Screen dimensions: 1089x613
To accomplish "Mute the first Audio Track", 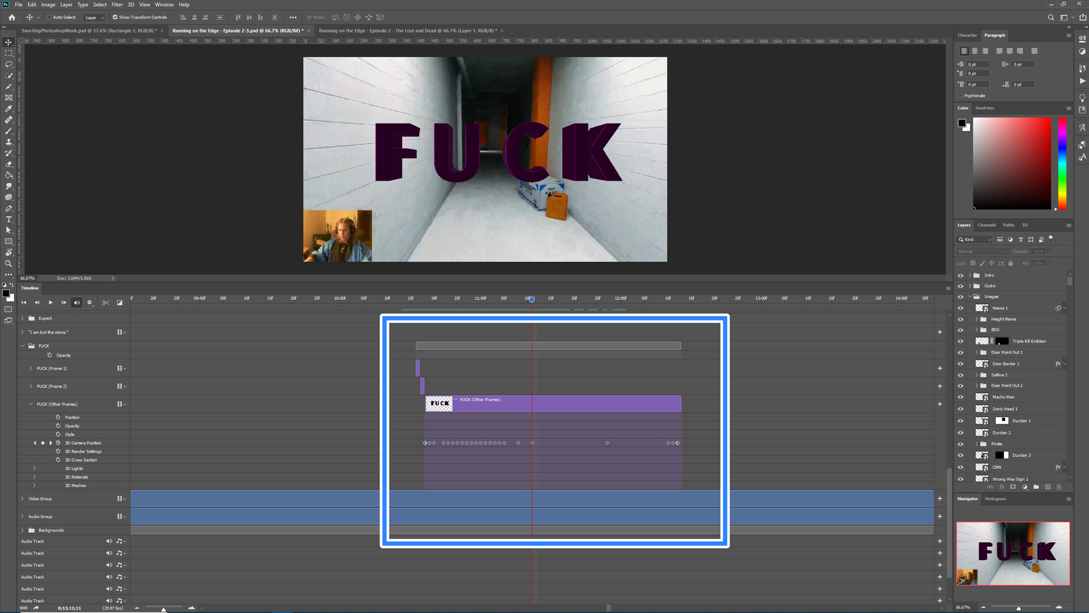I will (x=109, y=541).
